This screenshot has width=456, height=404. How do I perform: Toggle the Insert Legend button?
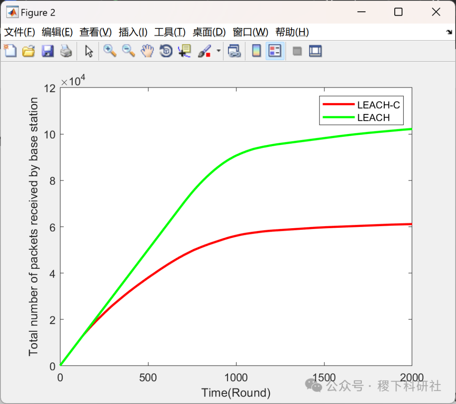(275, 51)
